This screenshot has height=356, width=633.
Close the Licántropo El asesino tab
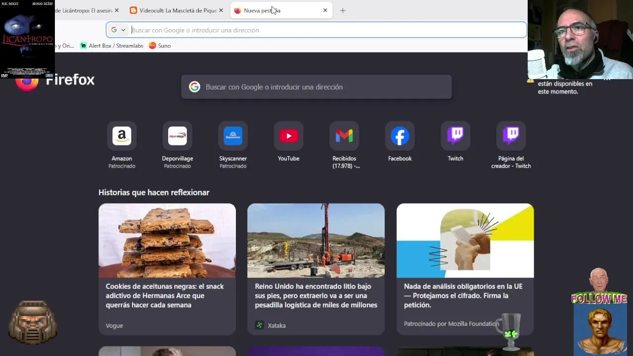[117, 10]
